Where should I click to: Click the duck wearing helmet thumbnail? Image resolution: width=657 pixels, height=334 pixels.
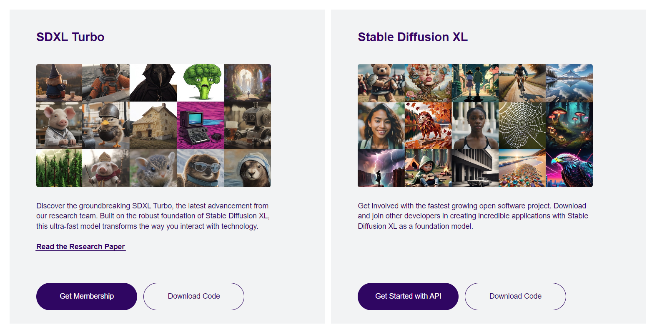click(106, 125)
